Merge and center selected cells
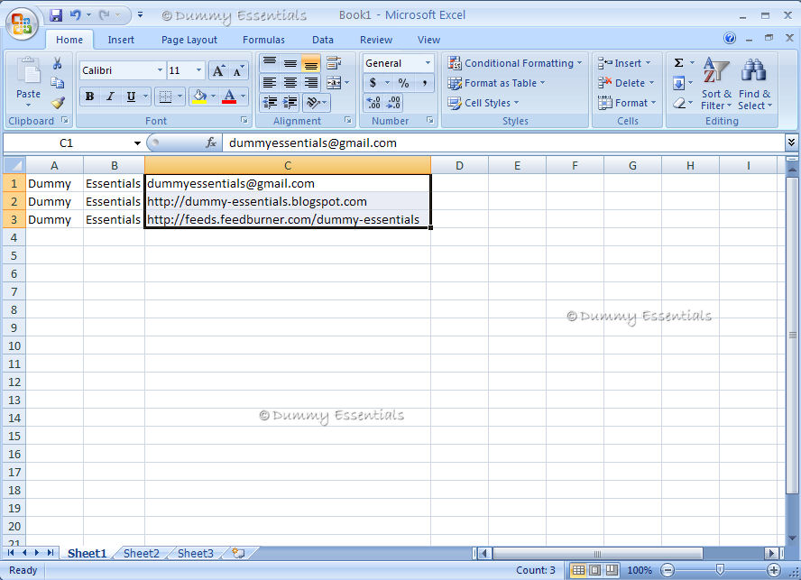This screenshot has width=801, height=580. click(x=334, y=83)
